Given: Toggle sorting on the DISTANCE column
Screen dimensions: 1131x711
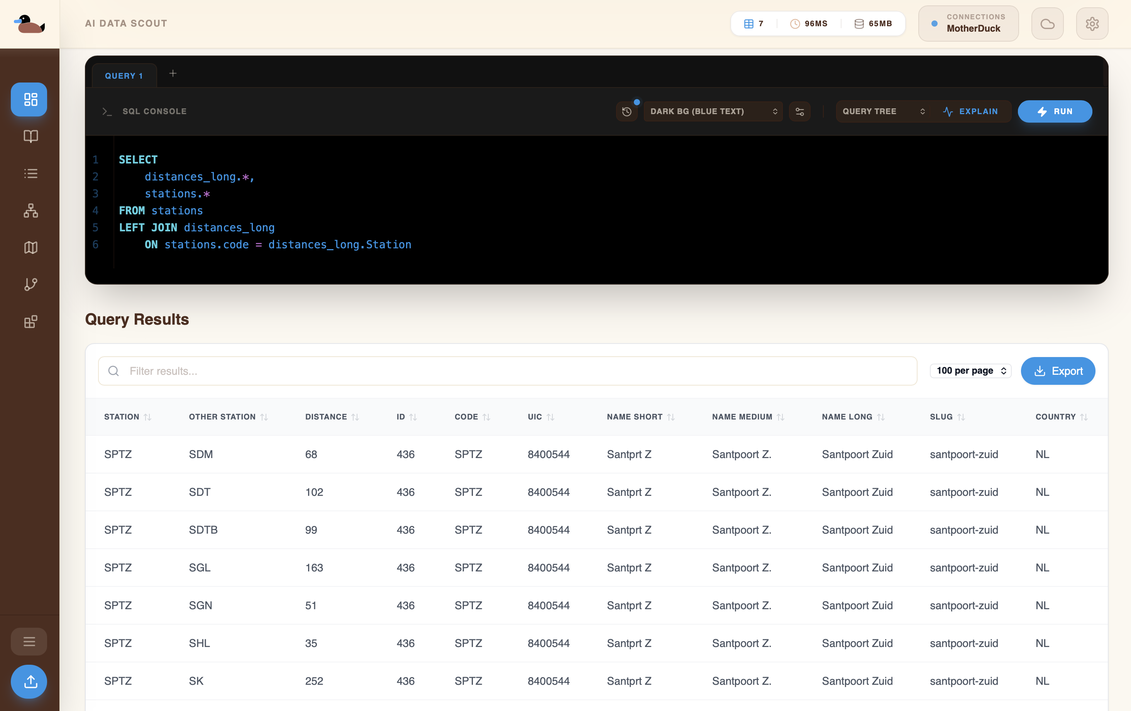Looking at the screenshot, I should pos(355,416).
